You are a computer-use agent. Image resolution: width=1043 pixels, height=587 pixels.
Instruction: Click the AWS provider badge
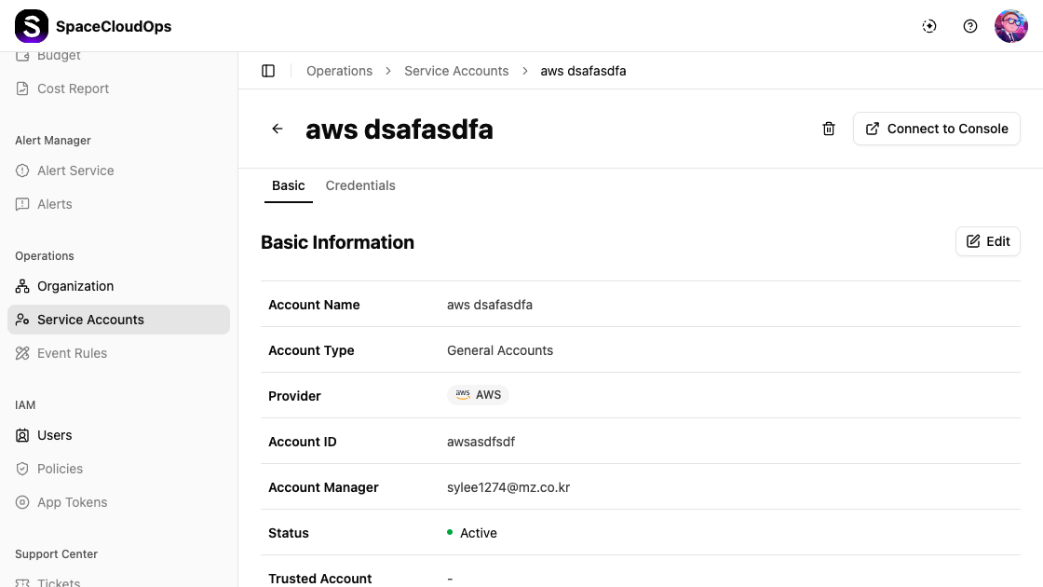click(478, 395)
